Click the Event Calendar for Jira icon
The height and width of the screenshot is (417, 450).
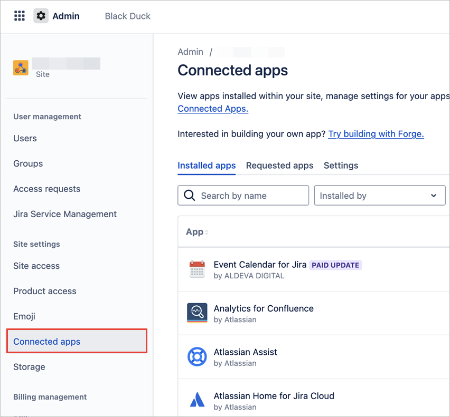[x=197, y=269]
